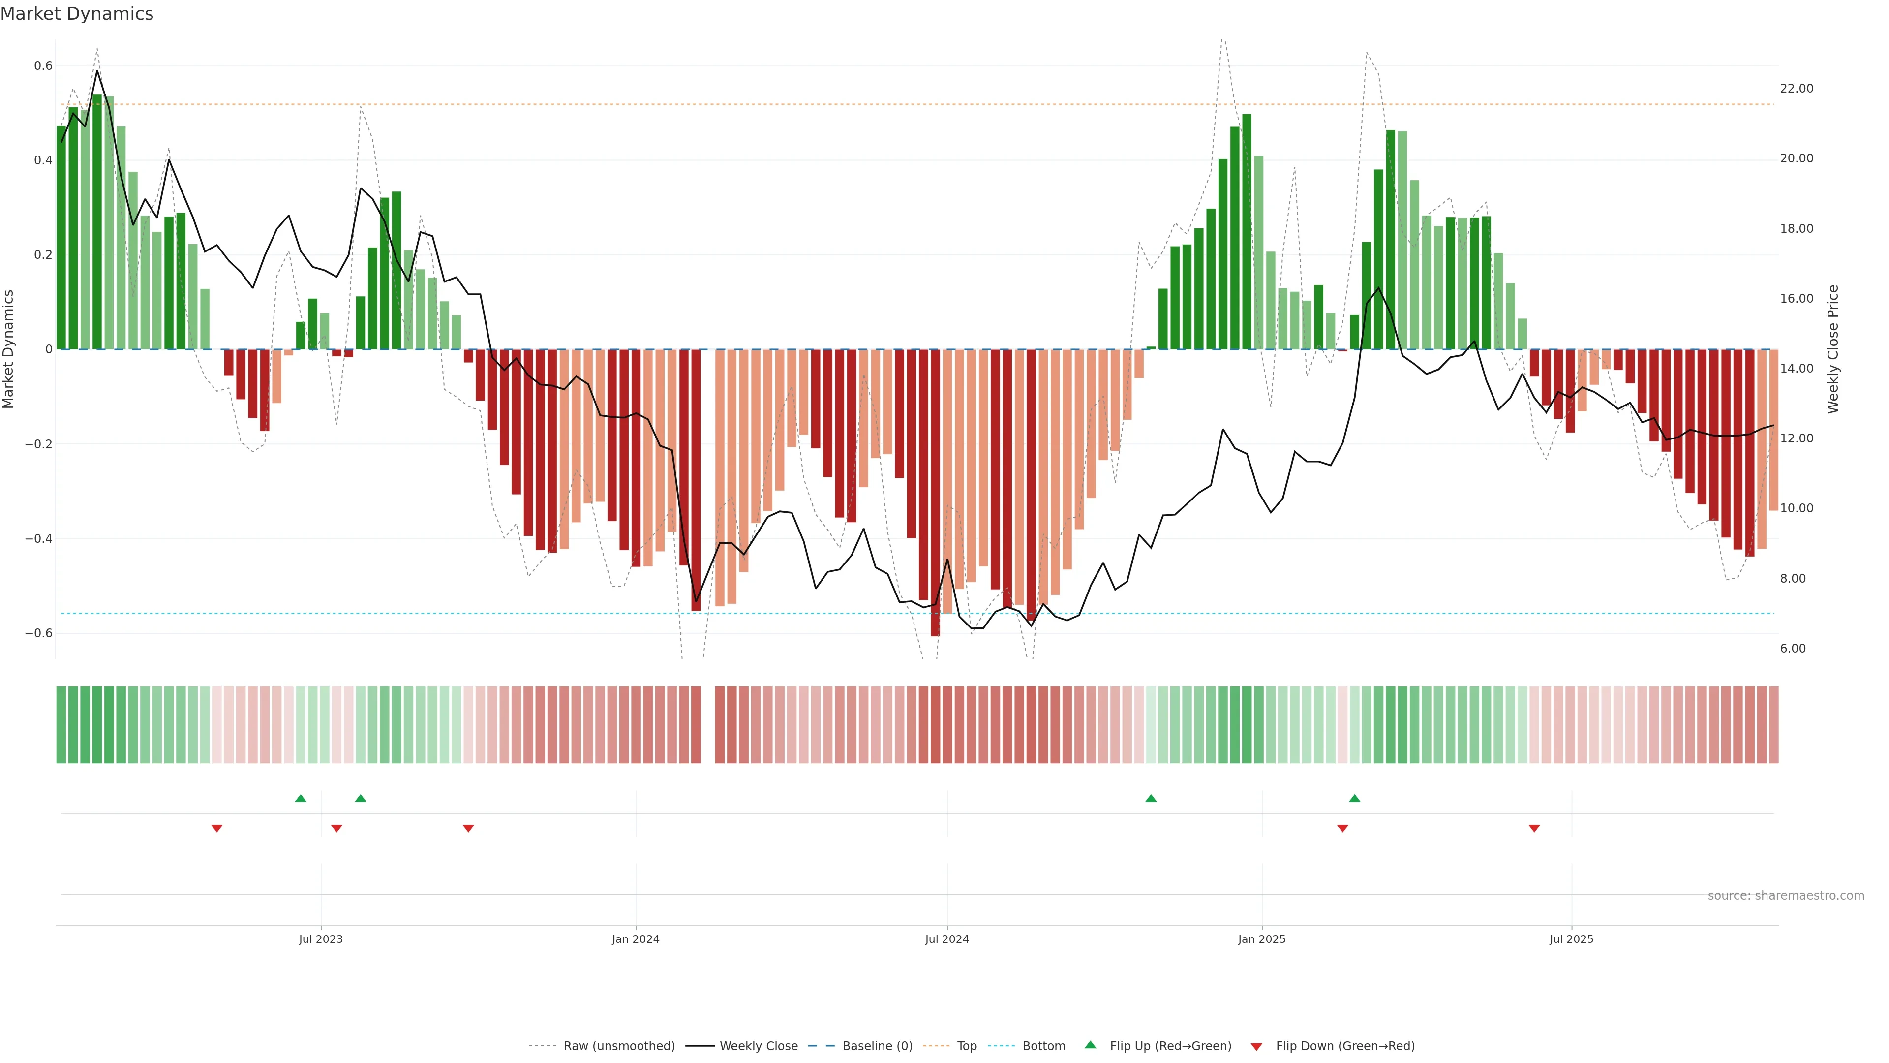Click the red flip-down marker before Jul 2025

pos(1534,828)
